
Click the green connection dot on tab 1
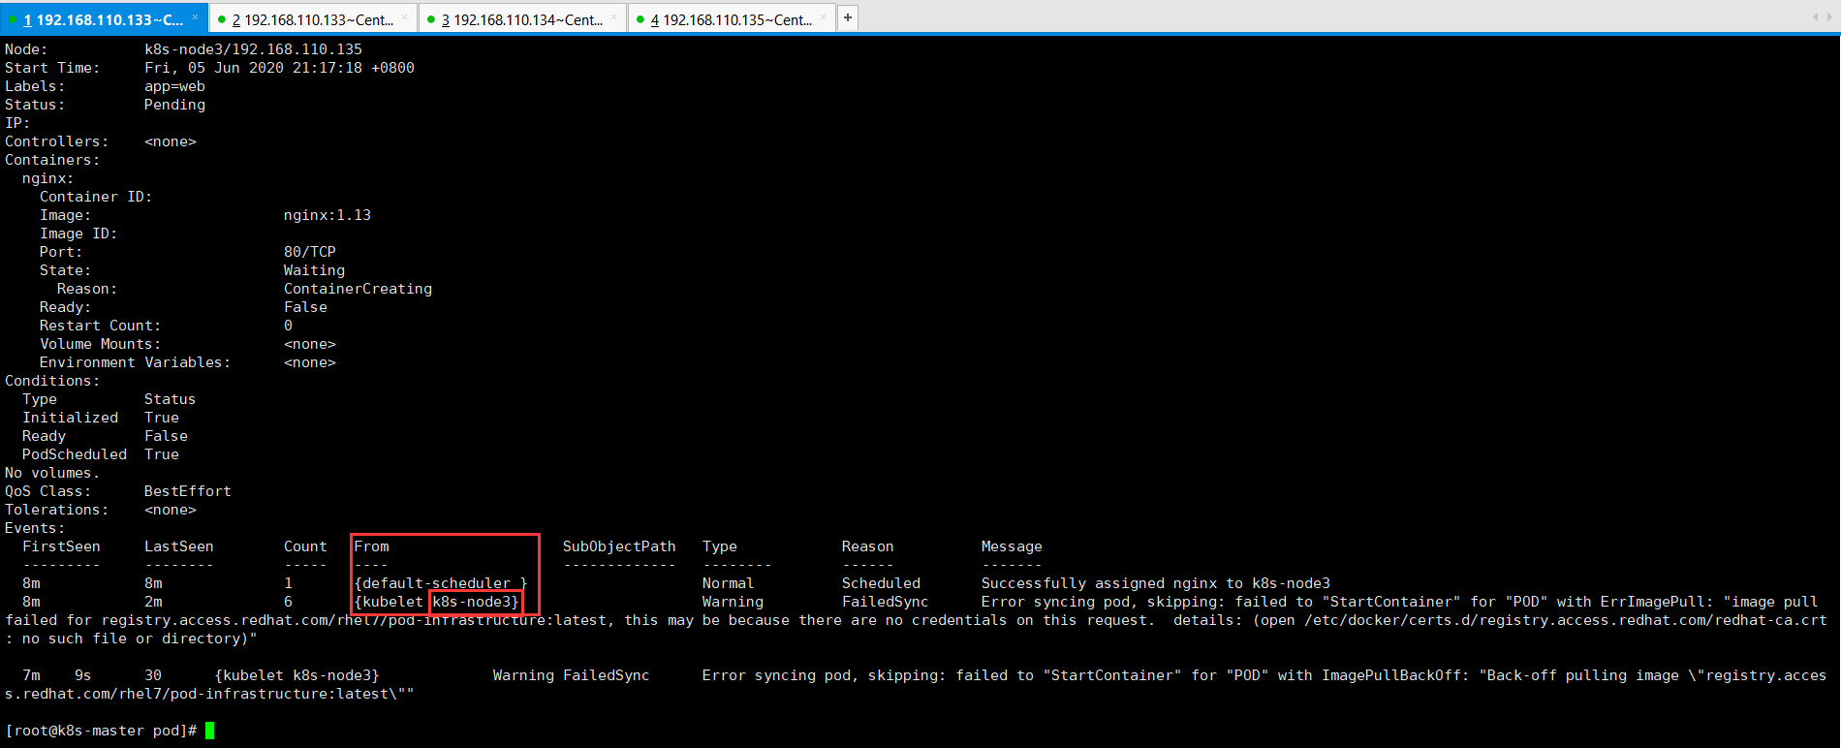pos(13,19)
